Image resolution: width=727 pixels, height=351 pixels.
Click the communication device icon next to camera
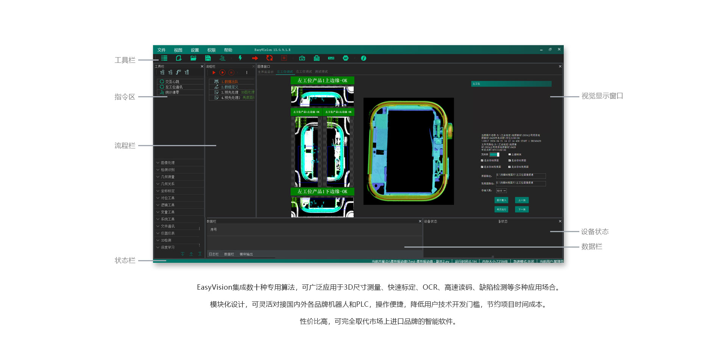317,58
